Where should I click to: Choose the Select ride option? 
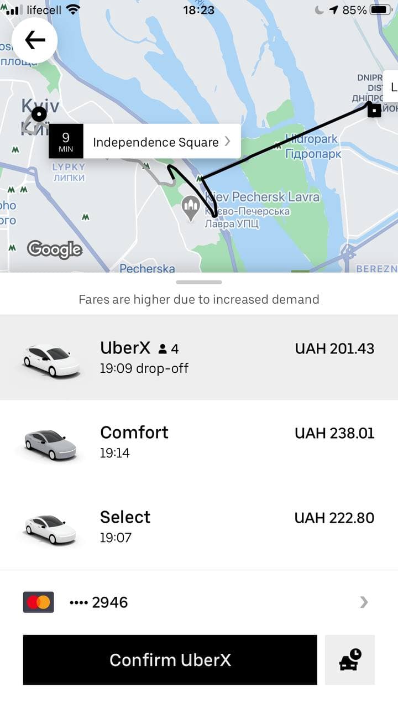[199, 527]
